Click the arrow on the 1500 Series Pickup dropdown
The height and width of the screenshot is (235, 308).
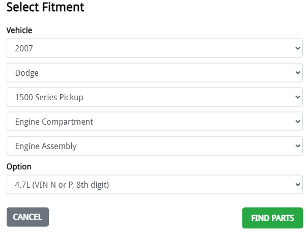click(298, 97)
